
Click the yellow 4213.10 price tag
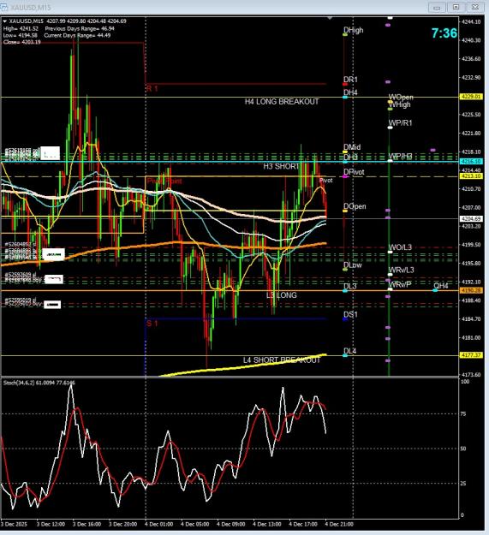pyautogui.click(x=471, y=176)
